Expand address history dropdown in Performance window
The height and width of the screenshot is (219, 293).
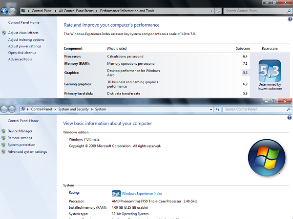tap(211, 11)
